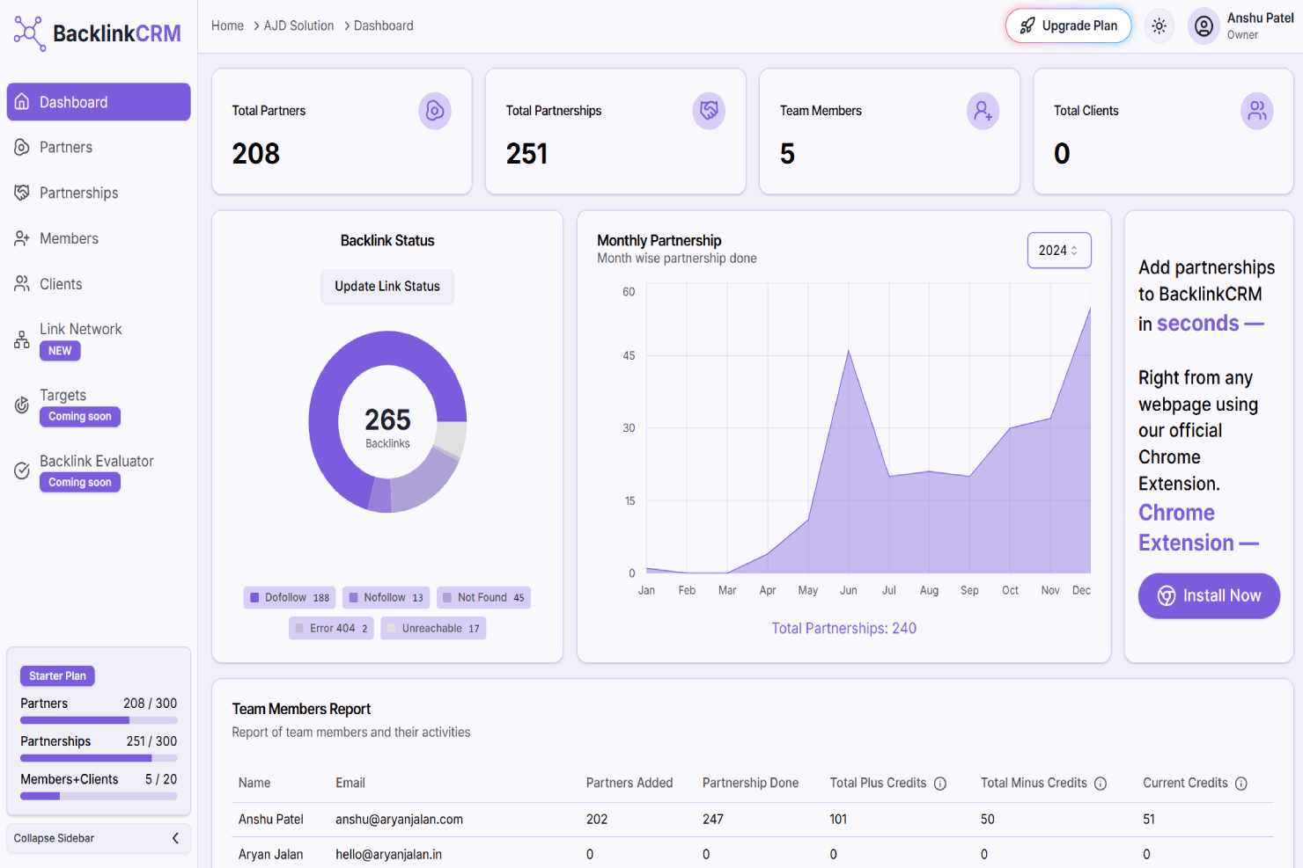Click the BacklinkCRM logo icon
The width and height of the screenshot is (1303, 868).
[29, 33]
